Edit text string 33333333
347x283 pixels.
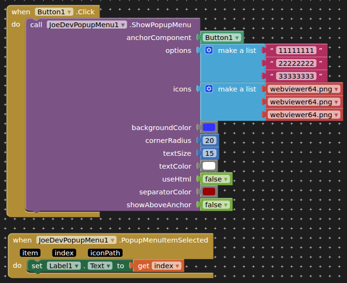click(296, 76)
